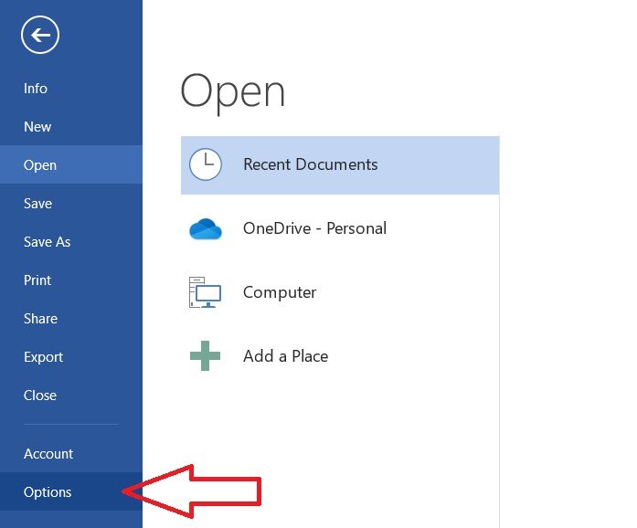Open the Info page in sidebar

(36, 89)
